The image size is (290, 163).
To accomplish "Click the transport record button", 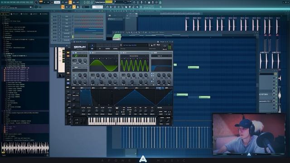I will coord(52,2).
